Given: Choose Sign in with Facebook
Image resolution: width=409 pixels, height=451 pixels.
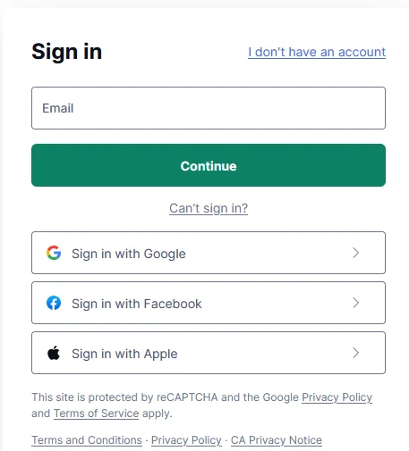Looking at the screenshot, I should pos(209,303).
